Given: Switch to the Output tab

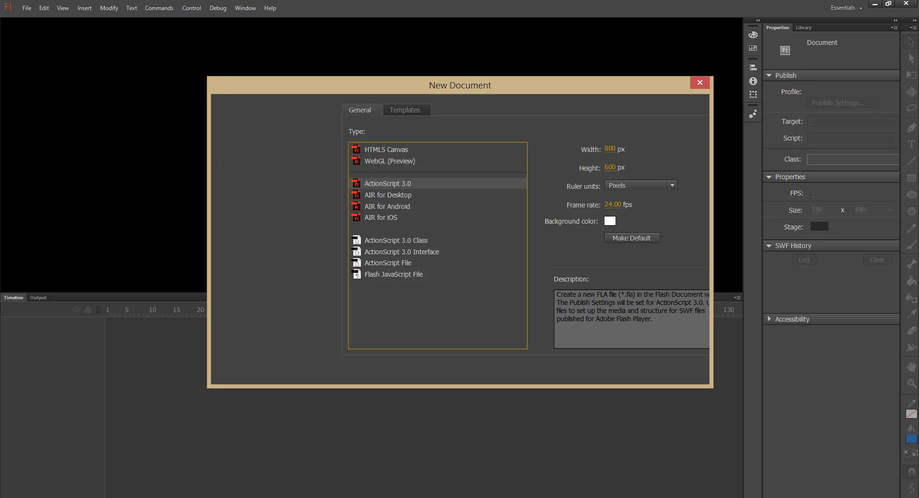Looking at the screenshot, I should pyautogui.click(x=38, y=297).
